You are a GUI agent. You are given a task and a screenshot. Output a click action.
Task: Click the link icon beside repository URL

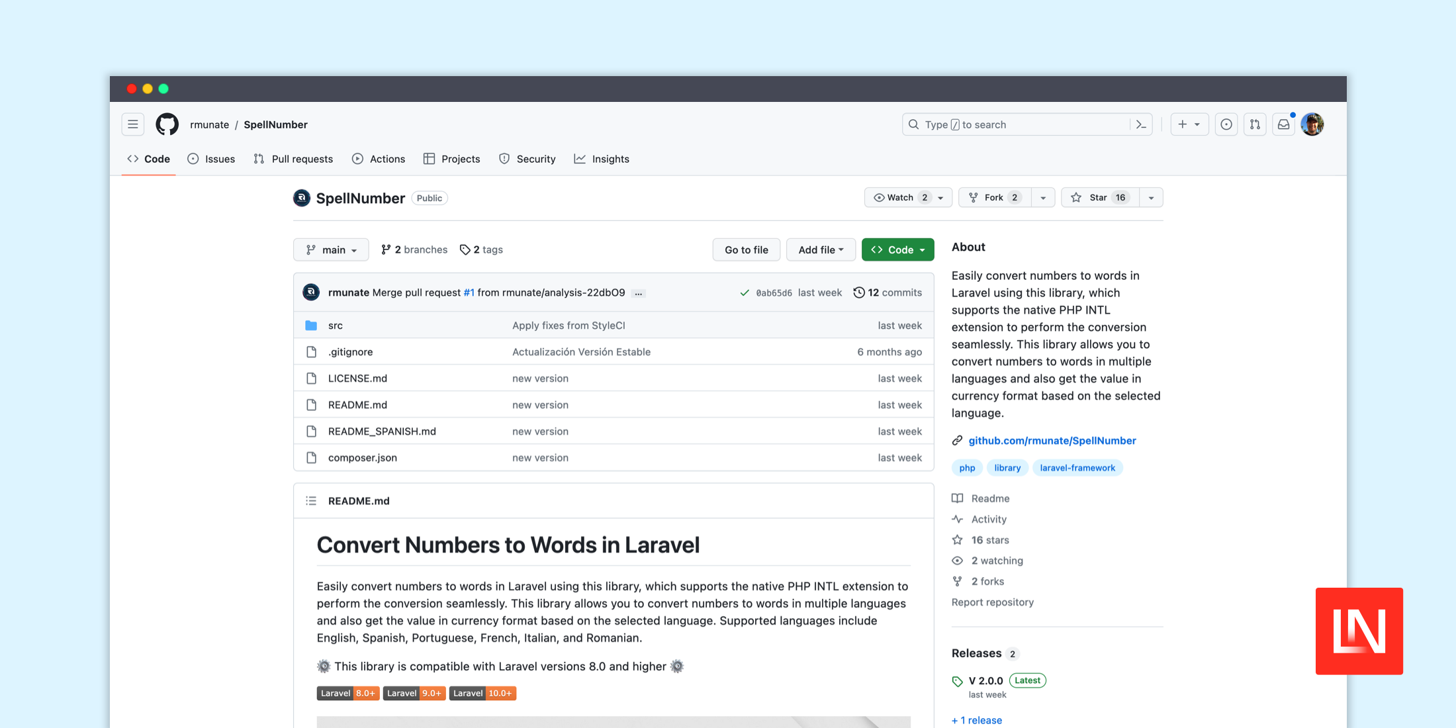point(957,441)
